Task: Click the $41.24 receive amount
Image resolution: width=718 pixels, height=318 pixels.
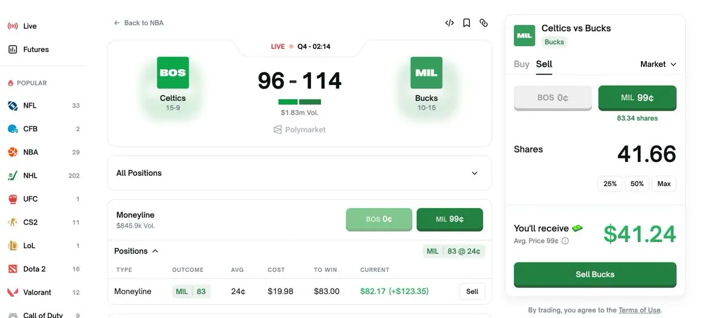Action: click(640, 234)
